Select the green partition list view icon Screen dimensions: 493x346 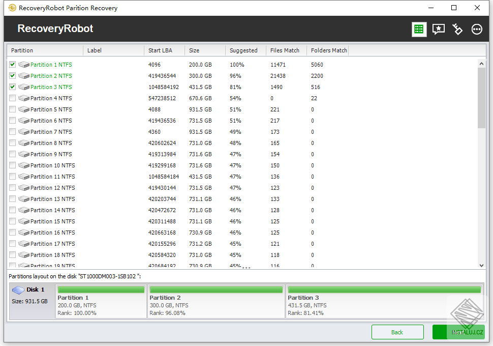[418, 29]
